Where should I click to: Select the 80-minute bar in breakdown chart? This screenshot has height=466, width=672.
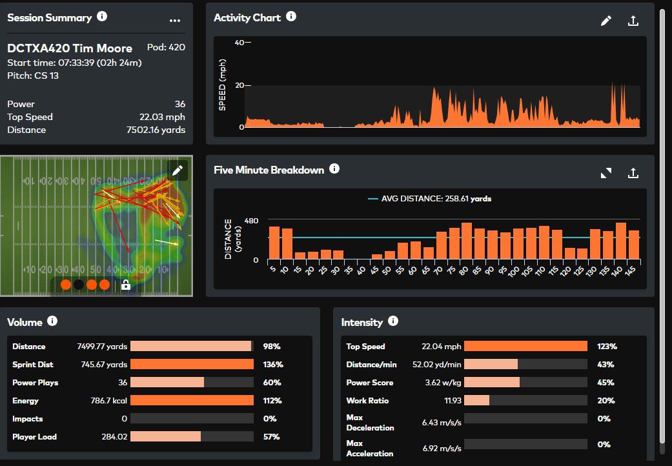467,241
